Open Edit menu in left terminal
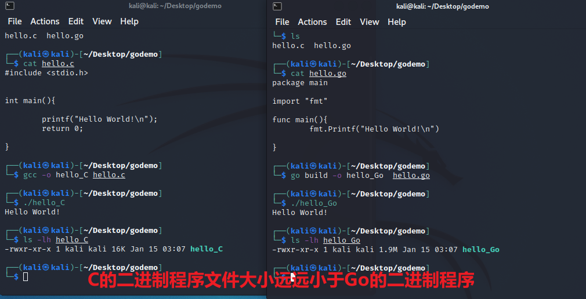This screenshot has height=299, width=586. (x=76, y=21)
